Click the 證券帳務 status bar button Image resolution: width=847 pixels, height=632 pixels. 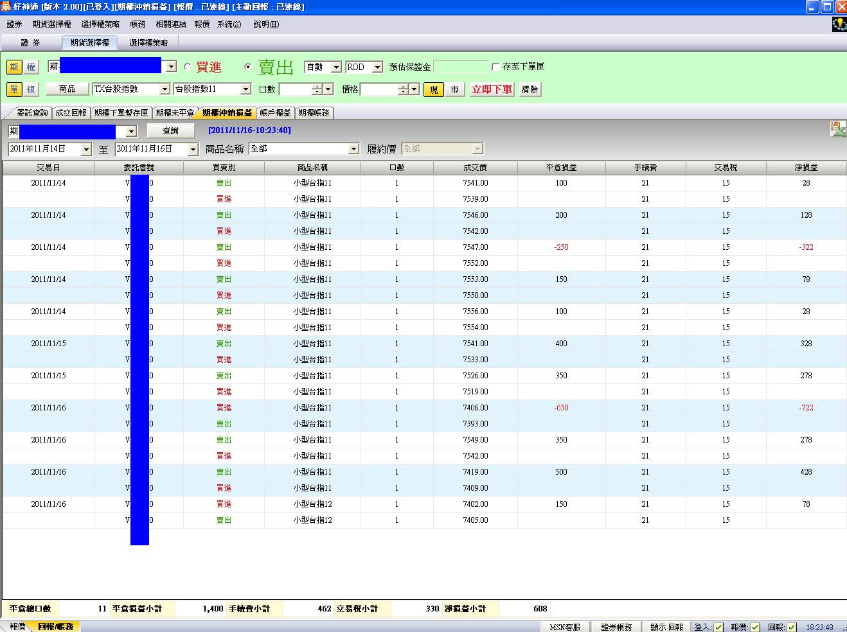tap(617, 627)
